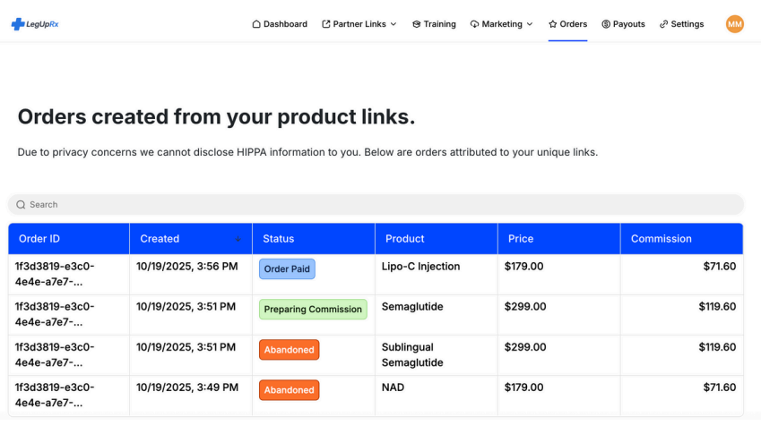Click the Marketing cloud icon
The height and width of the screenshot is (434, 761).
(474, 24)
